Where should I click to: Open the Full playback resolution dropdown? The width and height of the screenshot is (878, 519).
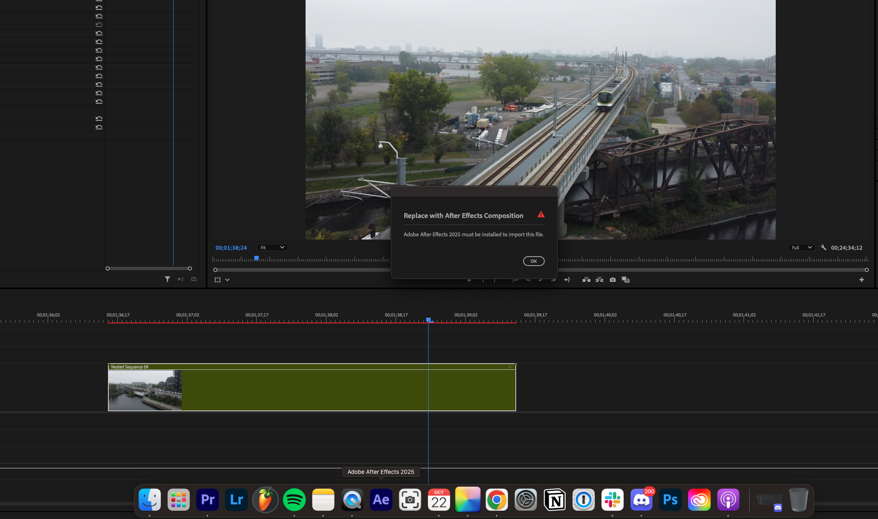(x=801, y=247)
